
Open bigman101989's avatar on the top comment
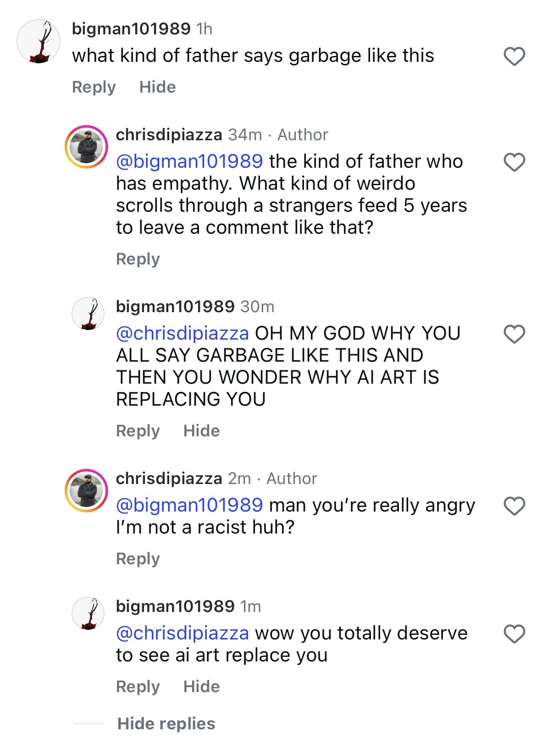39,41
